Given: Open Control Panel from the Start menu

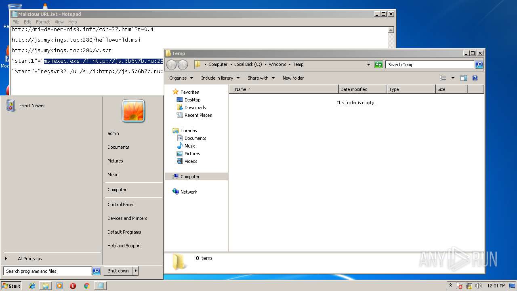Looking at the screenshot, I should pos(120,205).
